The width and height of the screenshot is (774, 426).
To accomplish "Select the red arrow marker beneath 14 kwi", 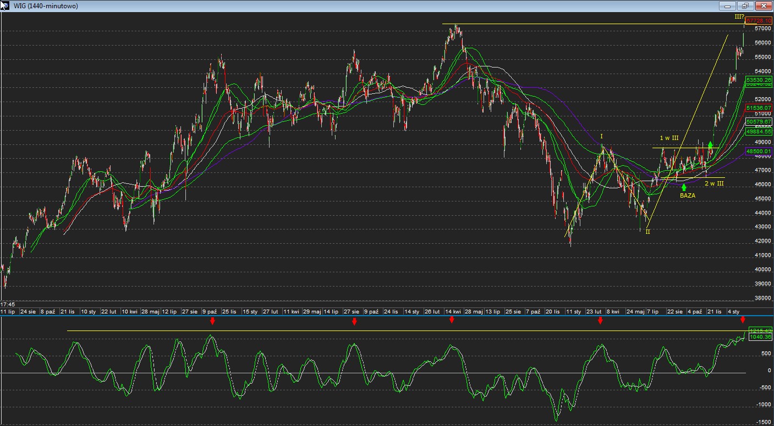I will pyautogui.click(x=452, y=319).
